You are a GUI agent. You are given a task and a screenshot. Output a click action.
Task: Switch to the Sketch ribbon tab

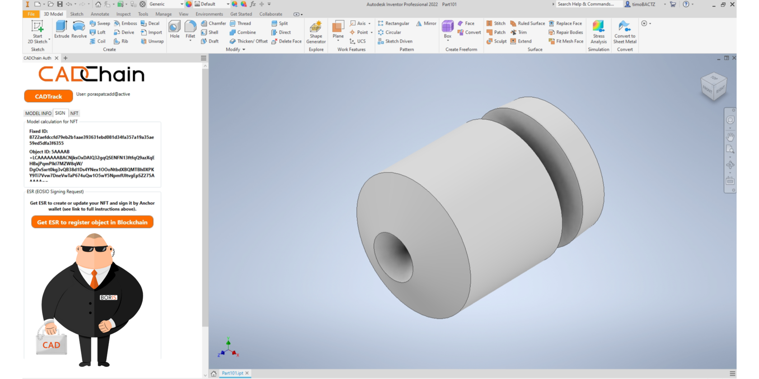77,14
